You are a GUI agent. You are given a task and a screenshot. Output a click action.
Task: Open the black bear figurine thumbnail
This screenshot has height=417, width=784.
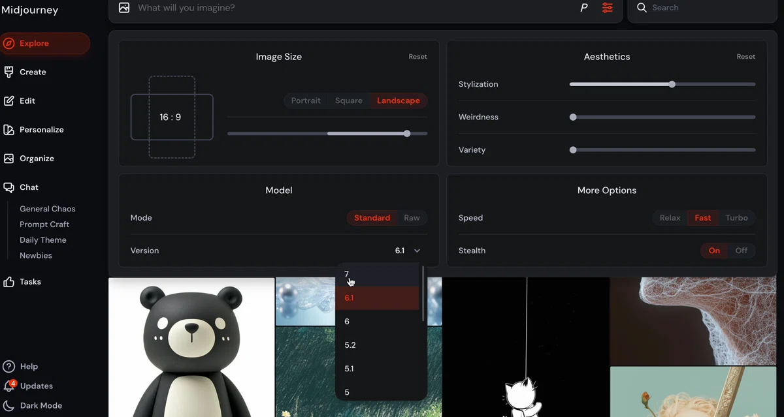pos(191,347)
